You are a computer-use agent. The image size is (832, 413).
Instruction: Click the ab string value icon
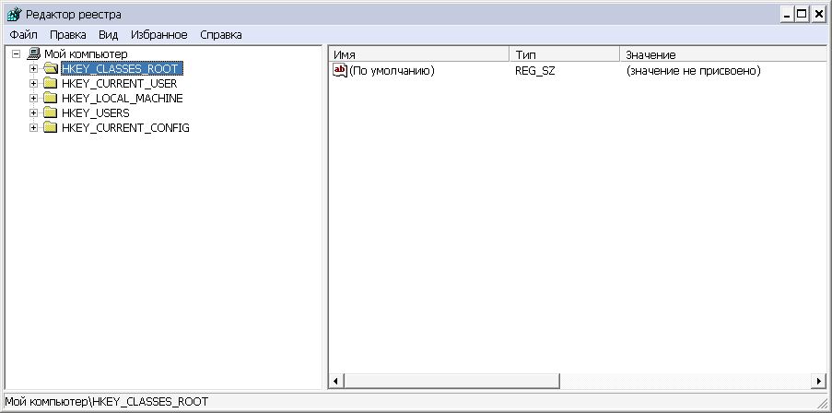[x=339, y=70]
